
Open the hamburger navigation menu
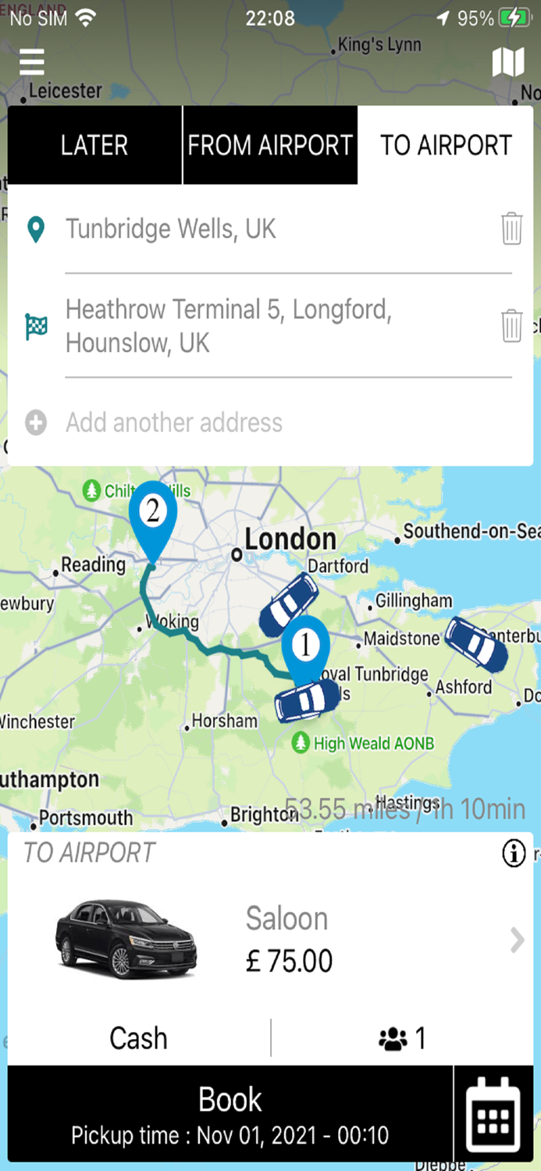pos(31,62)
